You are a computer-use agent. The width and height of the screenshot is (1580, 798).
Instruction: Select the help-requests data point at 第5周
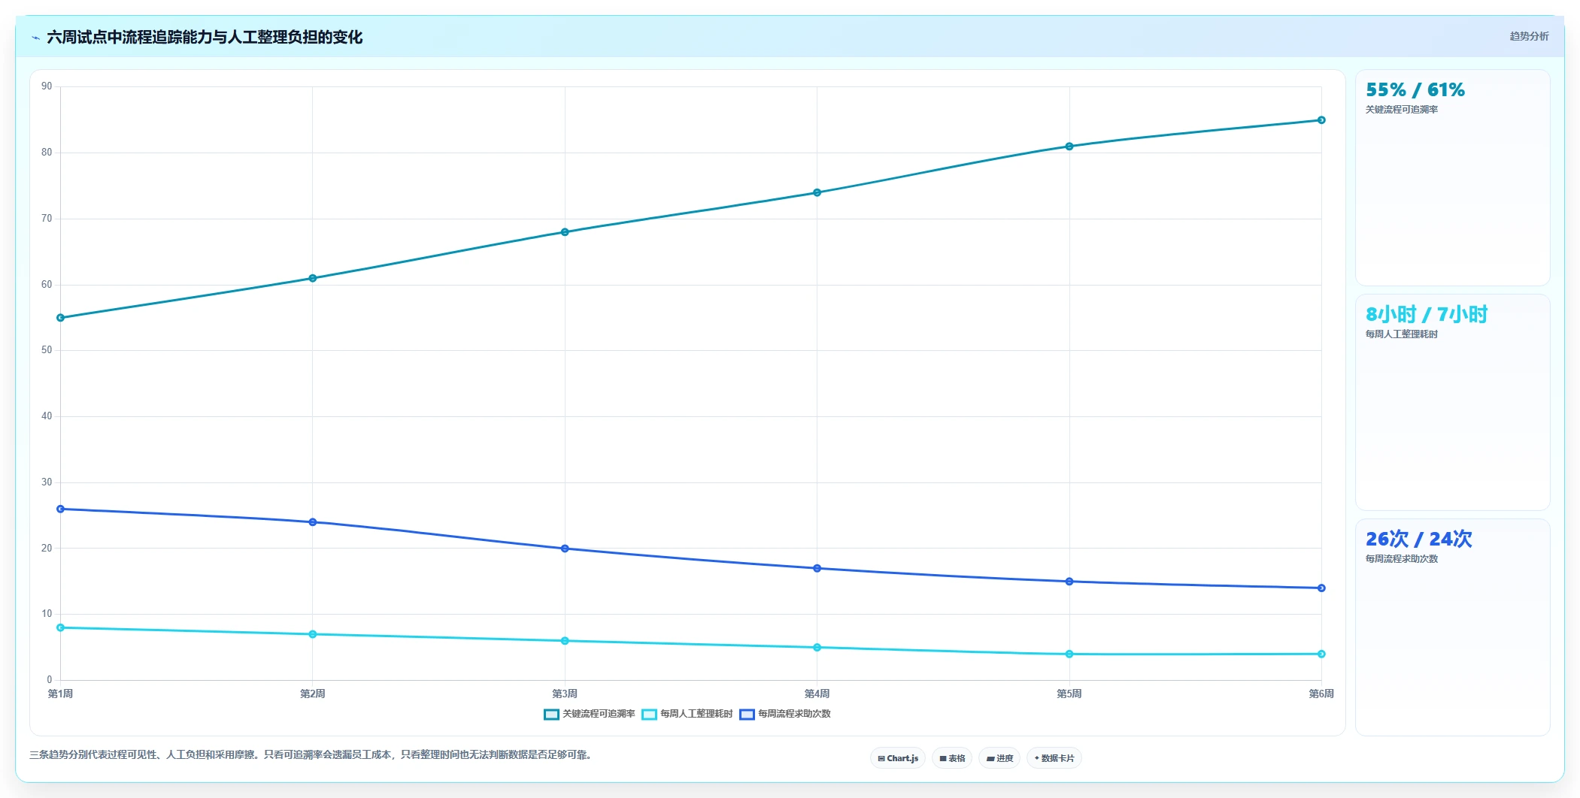tap(1069, 582)
